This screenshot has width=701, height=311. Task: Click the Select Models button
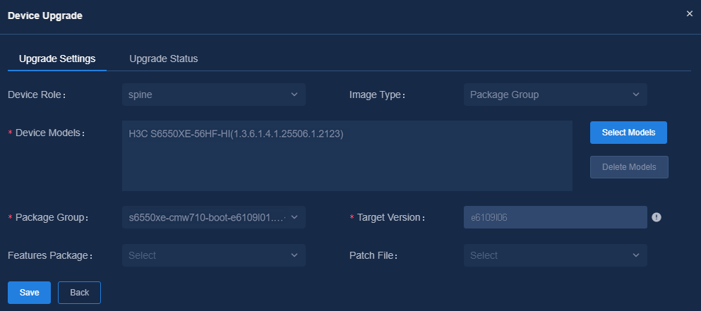(628, 133)
